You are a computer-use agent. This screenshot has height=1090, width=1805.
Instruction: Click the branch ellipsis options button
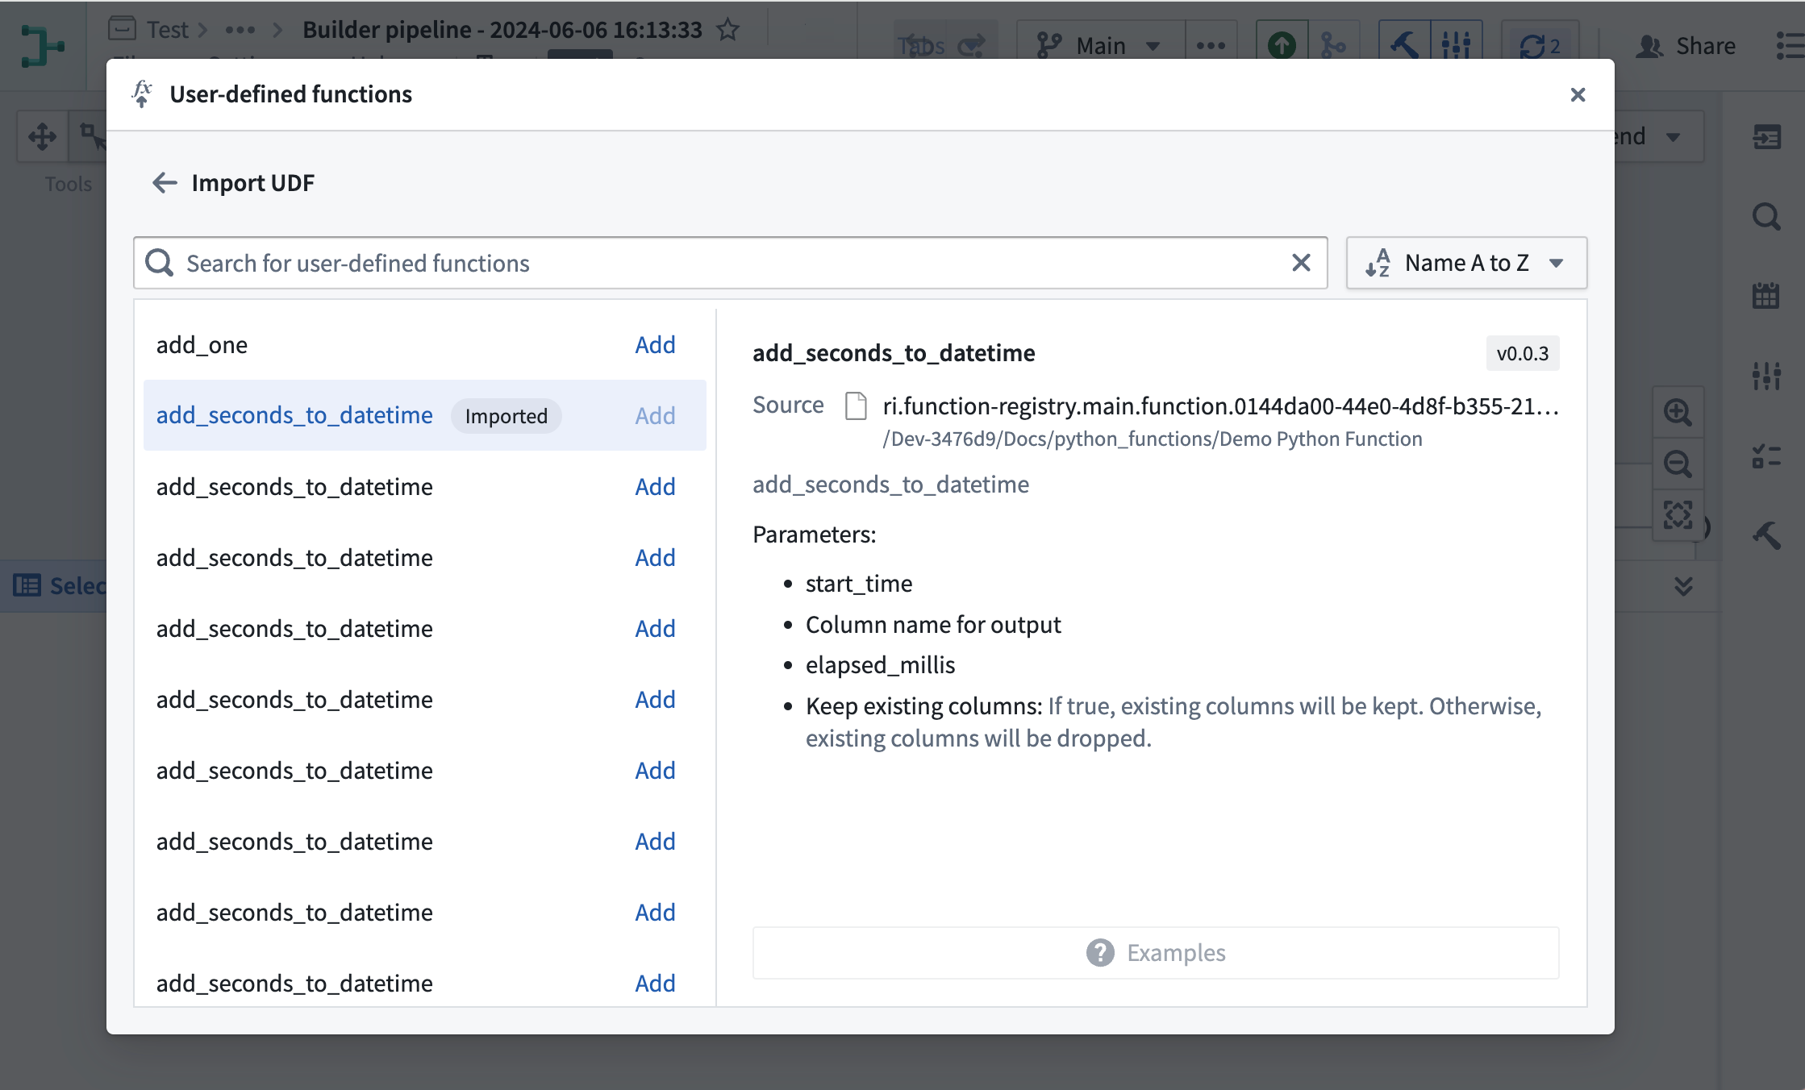coord(1211,45)
